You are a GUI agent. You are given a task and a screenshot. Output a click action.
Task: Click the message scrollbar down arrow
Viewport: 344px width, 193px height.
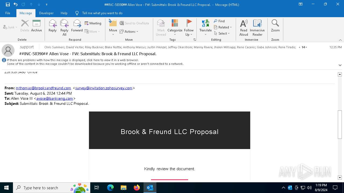click(340, 177)
